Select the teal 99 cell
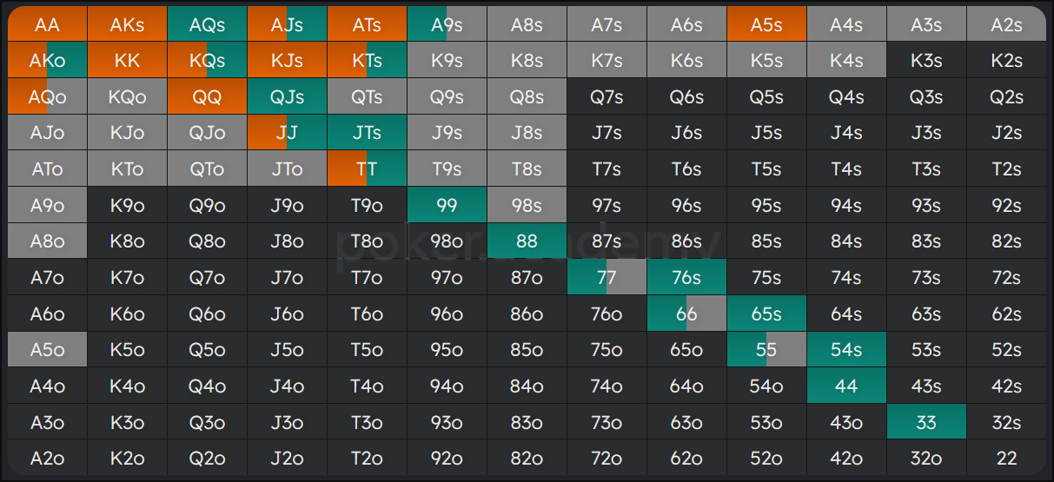 pos(447,205)
